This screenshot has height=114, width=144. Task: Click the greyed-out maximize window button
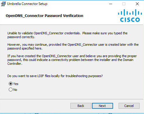click(124, 4)
